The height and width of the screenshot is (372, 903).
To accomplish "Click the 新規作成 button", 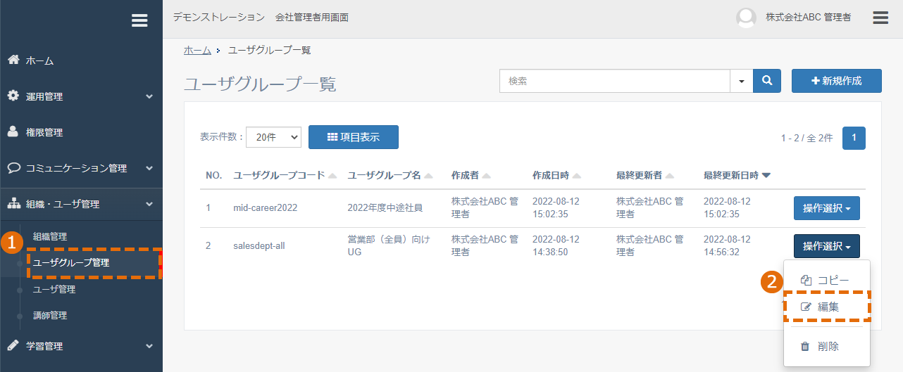I will (x=837, y=81).
